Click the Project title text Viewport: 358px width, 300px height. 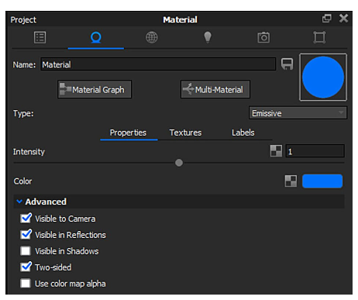click(x=23, y=19)
